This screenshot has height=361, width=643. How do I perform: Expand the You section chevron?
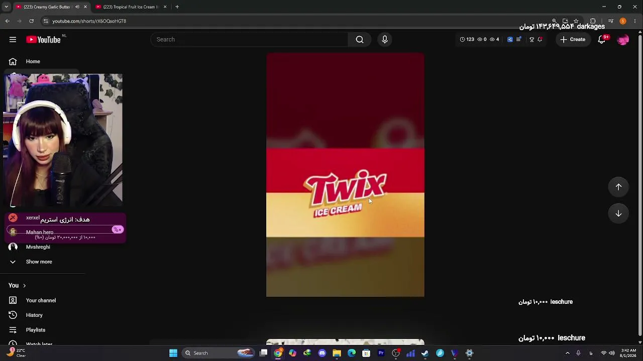pyautogui.click(x=24, y=286)
